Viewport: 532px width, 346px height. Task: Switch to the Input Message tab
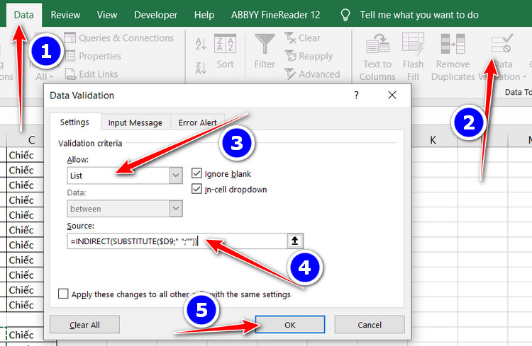[x=135, y=122]
